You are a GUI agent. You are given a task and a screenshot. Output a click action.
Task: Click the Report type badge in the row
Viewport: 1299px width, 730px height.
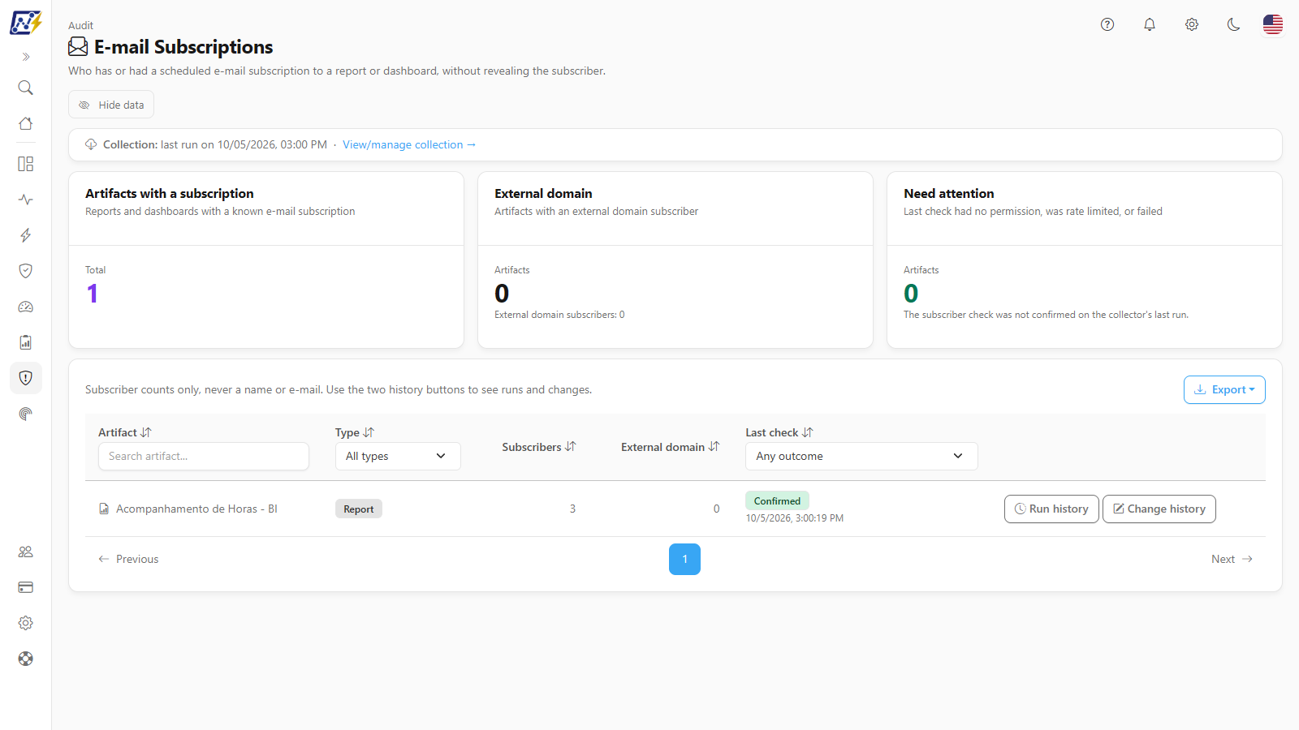359,509
